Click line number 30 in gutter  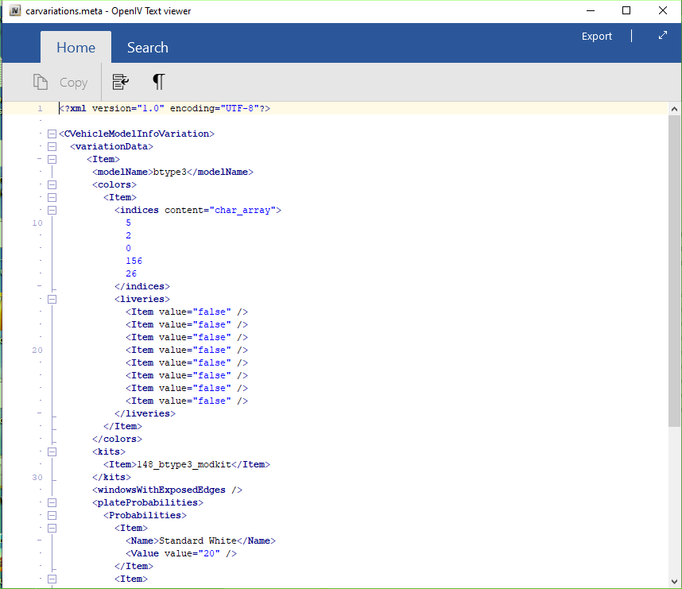click(37, 477)
